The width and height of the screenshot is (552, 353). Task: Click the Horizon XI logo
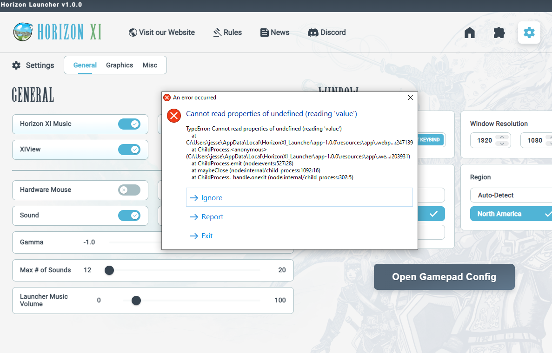point(57,32)
